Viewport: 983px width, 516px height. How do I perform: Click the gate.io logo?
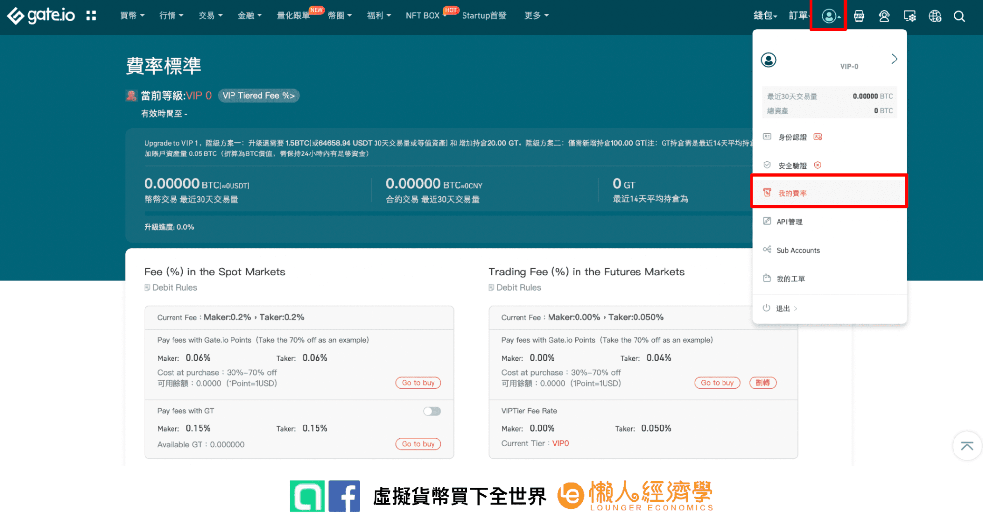click(41, 16)
